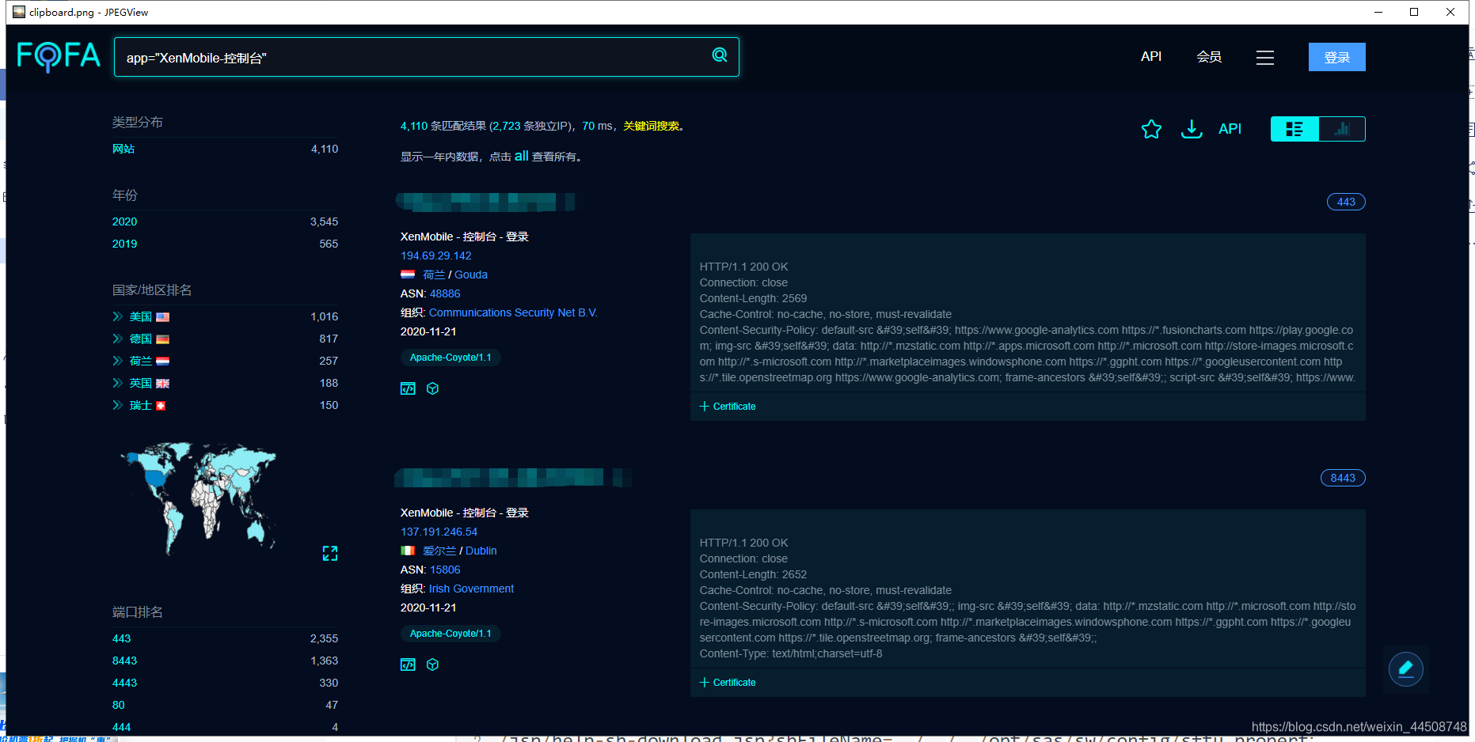Viewport: 1475px width, 742px height.
Task: Click the 关键词搜索 link
Action: pyautogui.click(x=651, y=126)
